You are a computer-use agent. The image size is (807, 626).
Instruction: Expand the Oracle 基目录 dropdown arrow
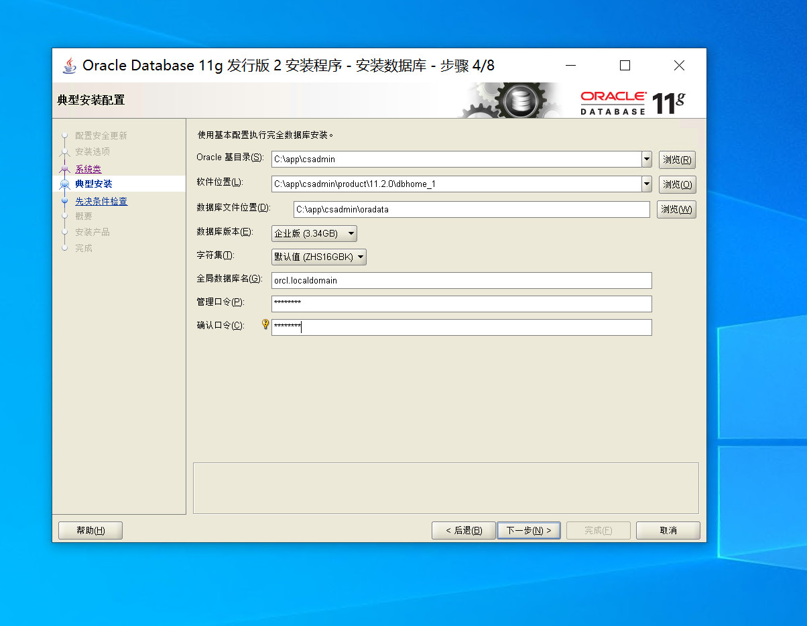tap(646, 160)
